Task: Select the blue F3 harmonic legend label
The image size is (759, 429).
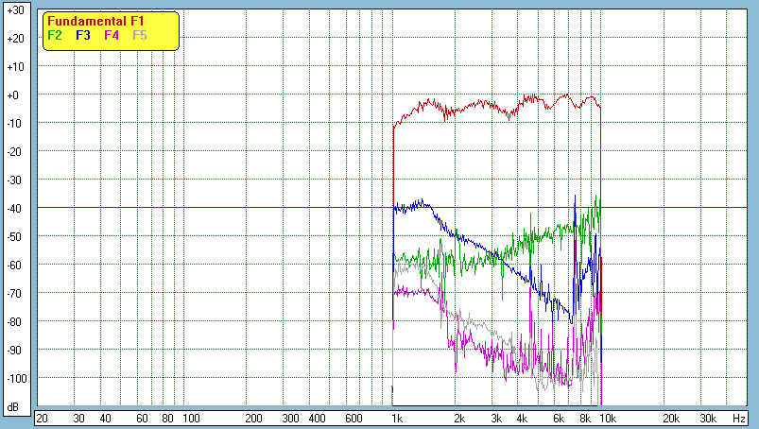Action: pyautogui.click(x=83, y=35)
